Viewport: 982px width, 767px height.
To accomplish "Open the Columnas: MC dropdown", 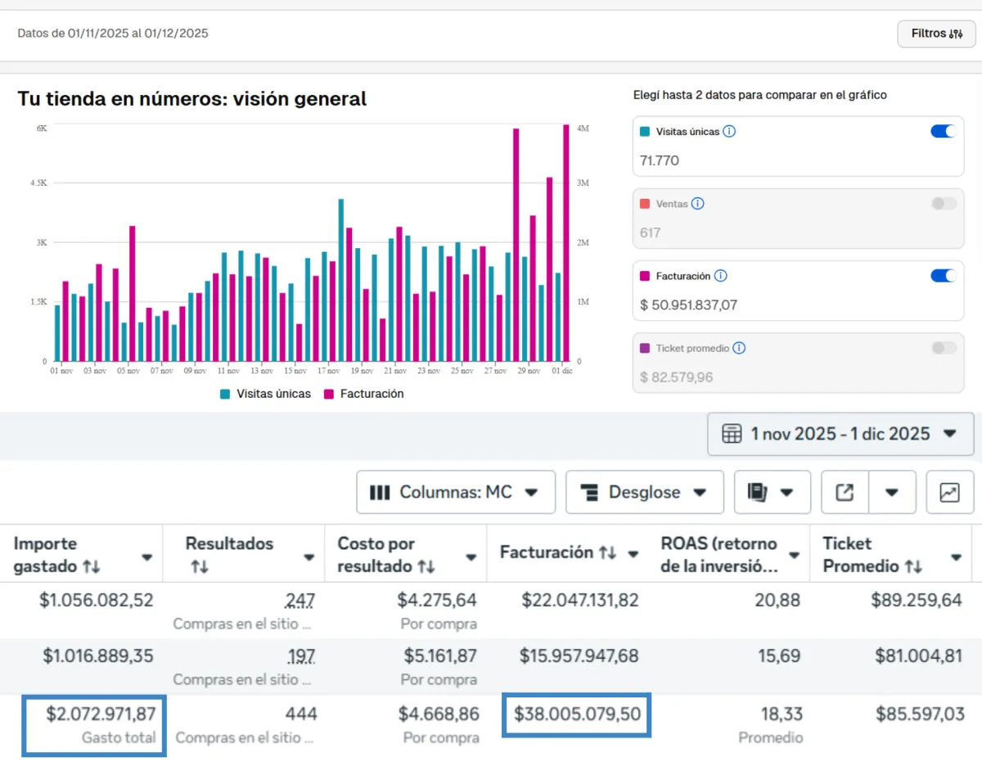I will [x=455, y=492].
